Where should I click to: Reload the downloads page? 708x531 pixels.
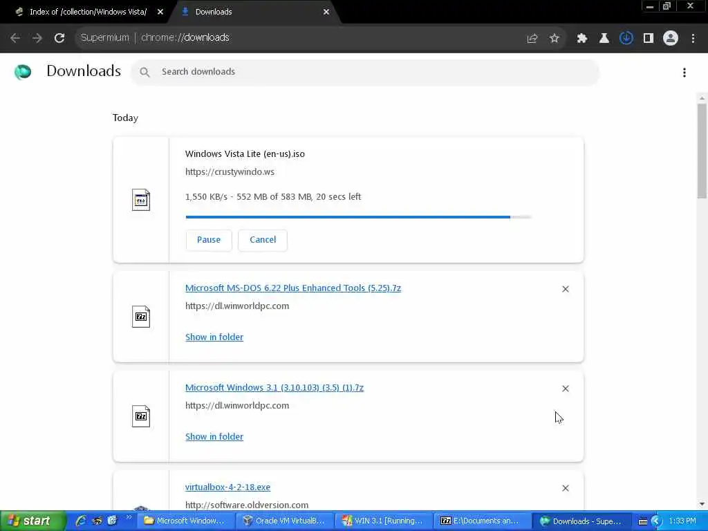coord(59,38)
